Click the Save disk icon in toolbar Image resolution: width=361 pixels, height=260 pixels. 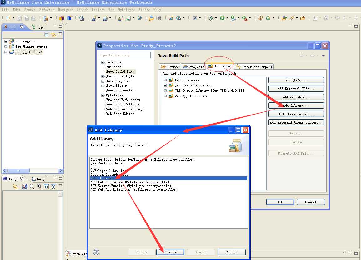click(x=19, y=18)
